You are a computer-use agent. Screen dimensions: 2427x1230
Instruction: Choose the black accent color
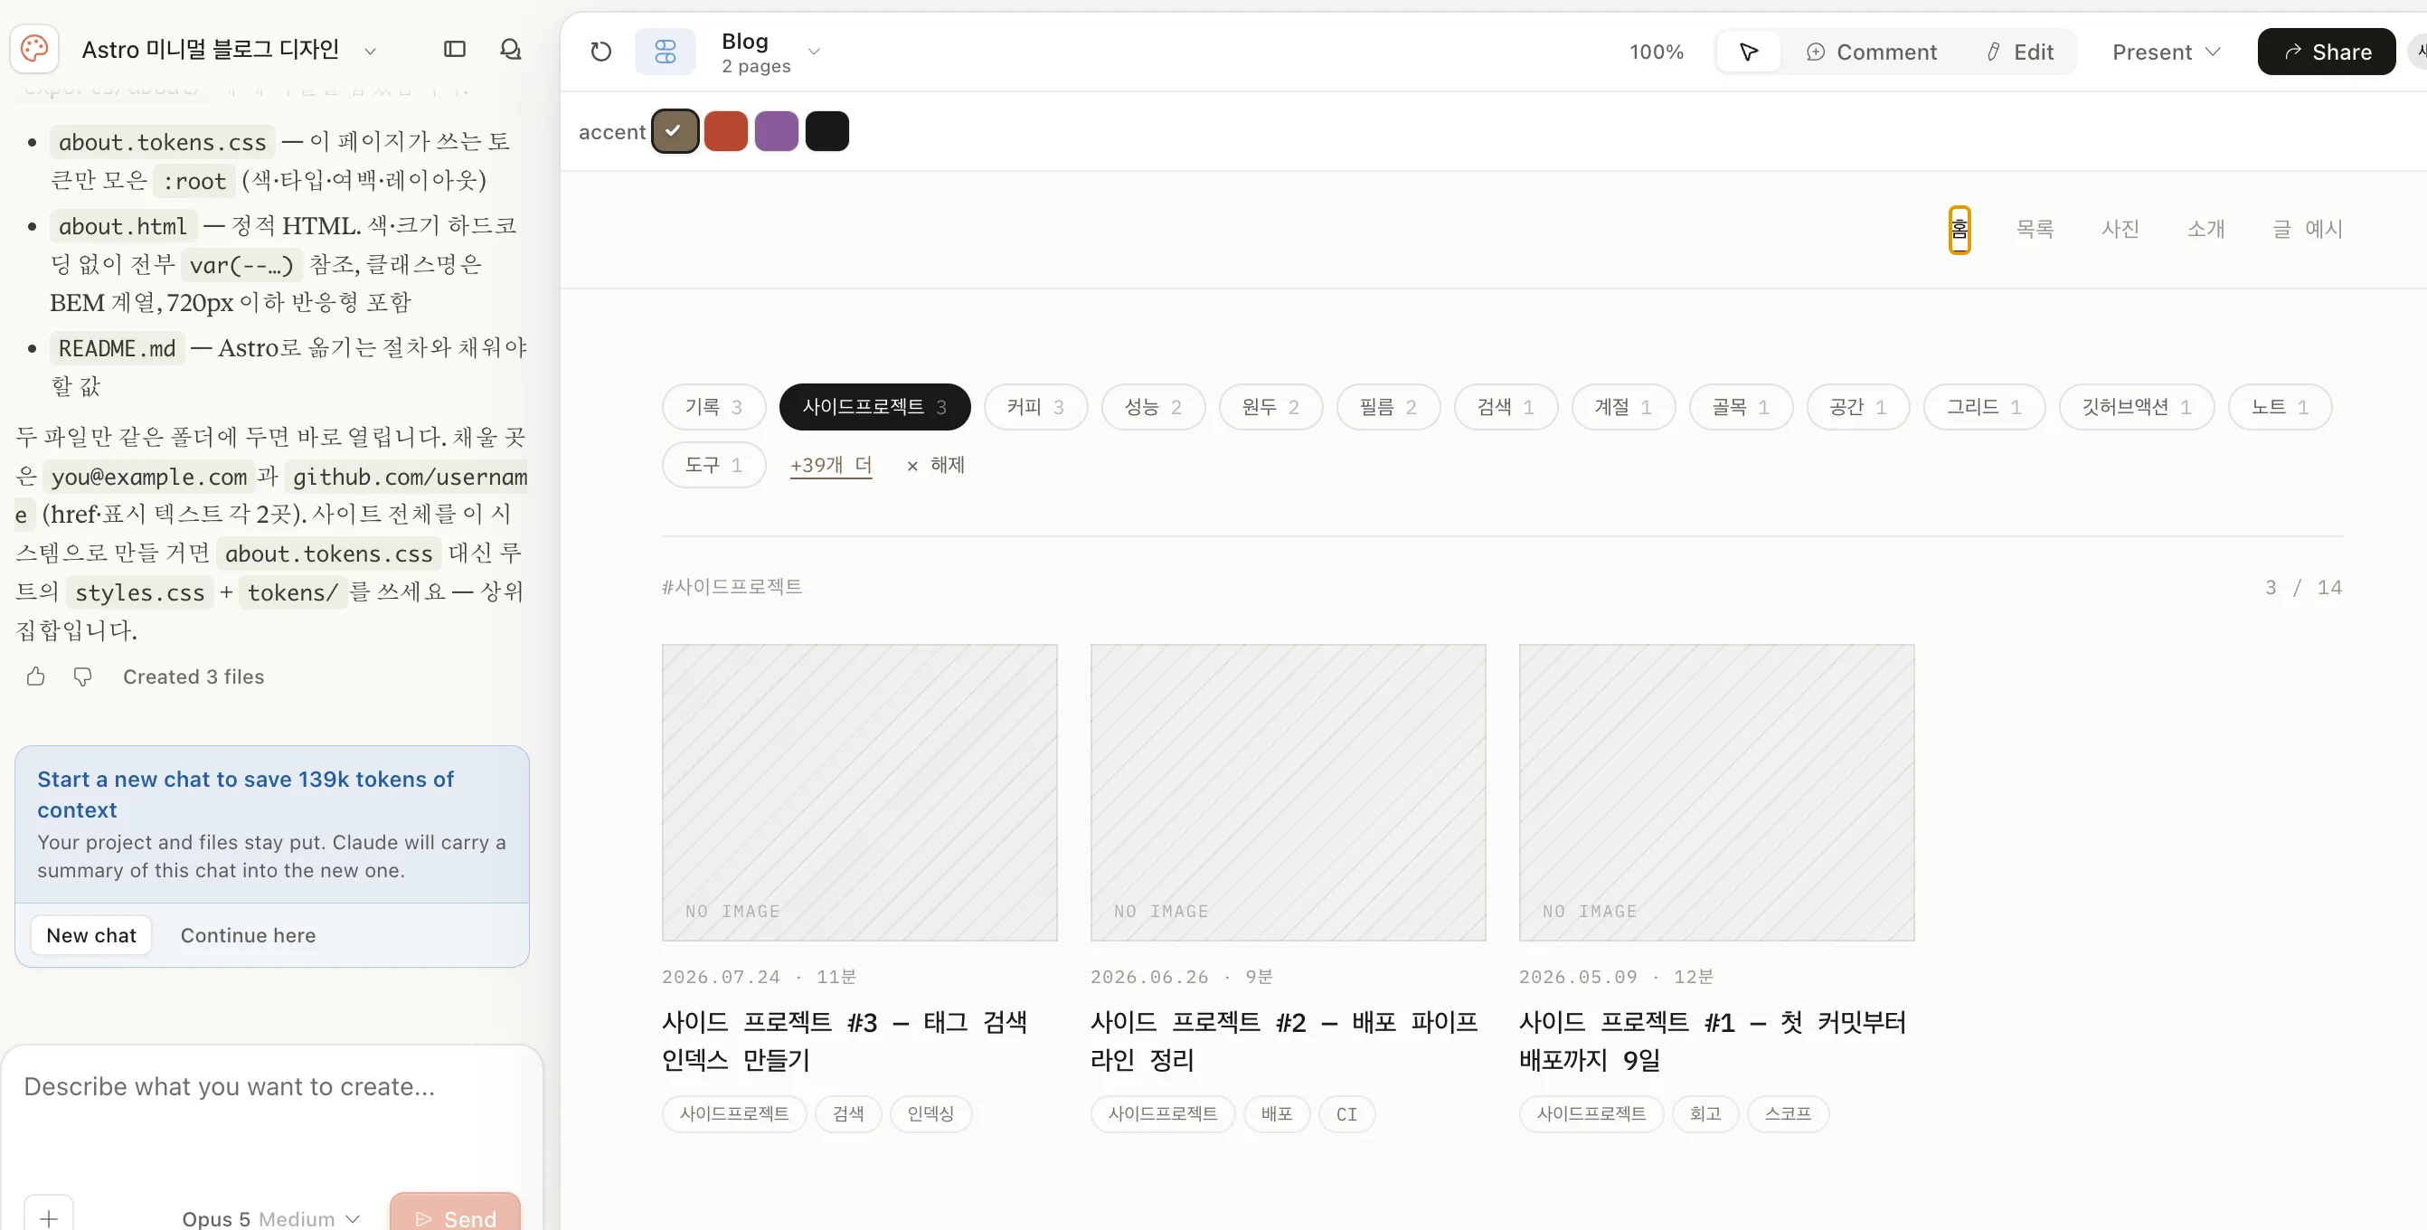point(827,131)
